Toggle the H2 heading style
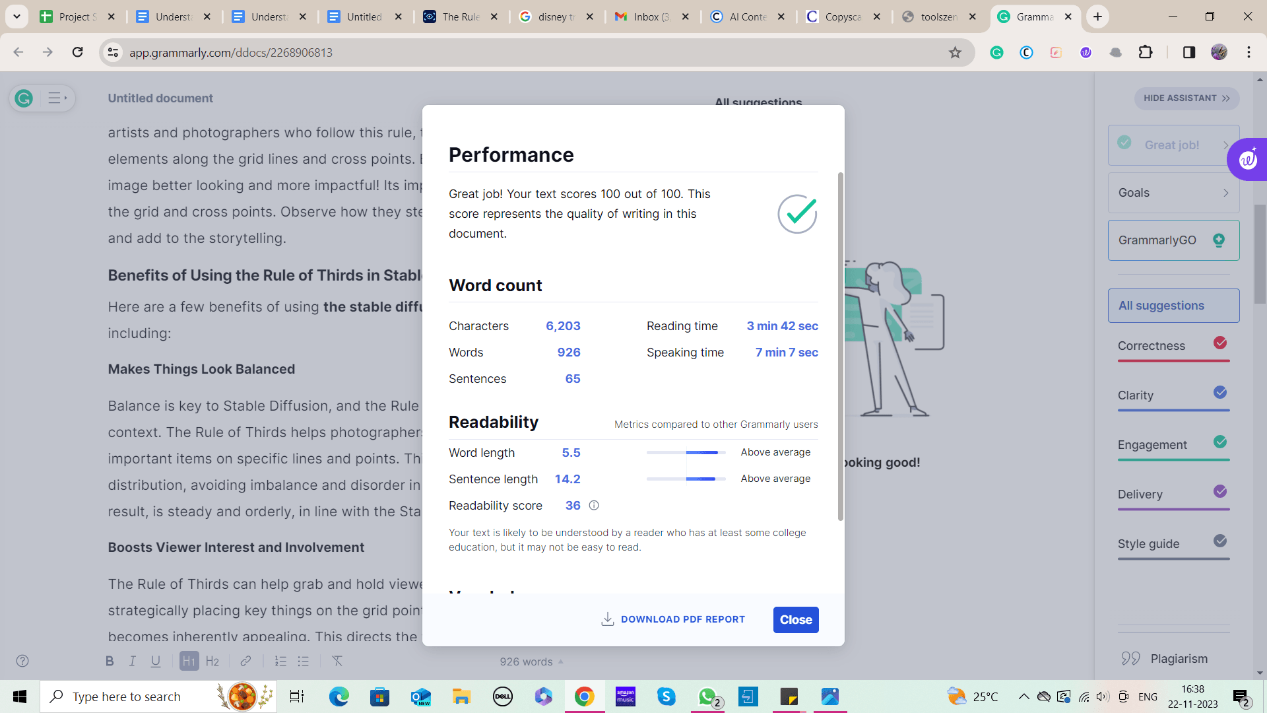Screen dimensions: 1267x713 (212, 661)
